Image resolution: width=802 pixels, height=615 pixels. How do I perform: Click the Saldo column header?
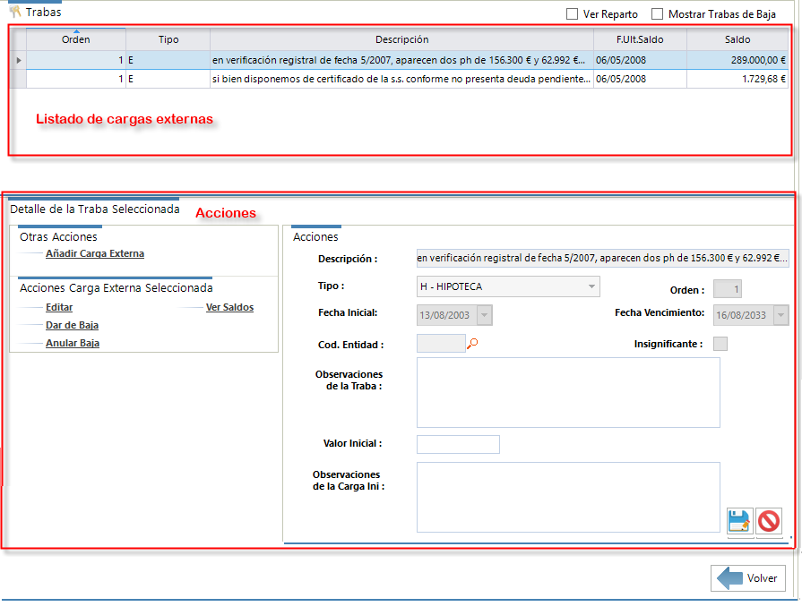pyautogui.click(x=737, y=39)
